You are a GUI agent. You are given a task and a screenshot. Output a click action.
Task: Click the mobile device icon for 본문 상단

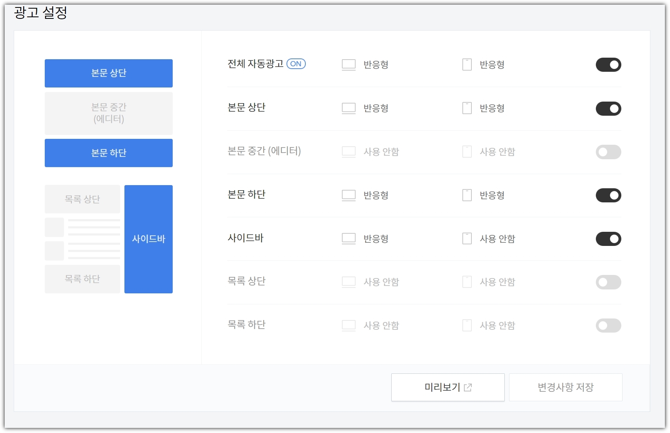click(467, 108)
